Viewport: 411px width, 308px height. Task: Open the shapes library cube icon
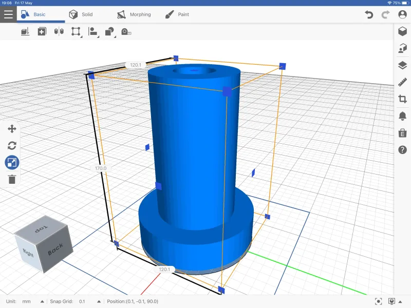click(x=402, y=31)
